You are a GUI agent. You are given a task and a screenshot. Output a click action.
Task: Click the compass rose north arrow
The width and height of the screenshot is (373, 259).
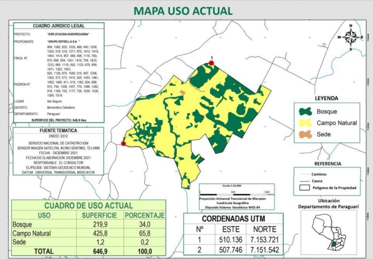(351, 37)
